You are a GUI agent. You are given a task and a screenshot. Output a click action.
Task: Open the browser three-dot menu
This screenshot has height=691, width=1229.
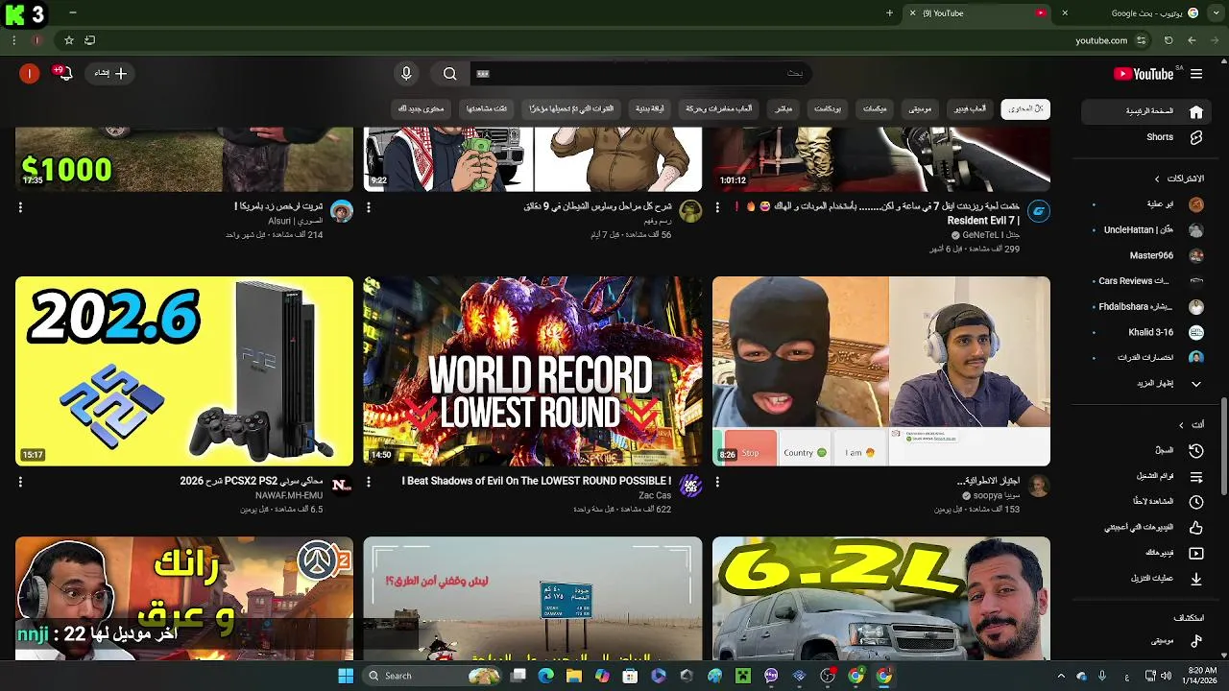pos(13,40)
